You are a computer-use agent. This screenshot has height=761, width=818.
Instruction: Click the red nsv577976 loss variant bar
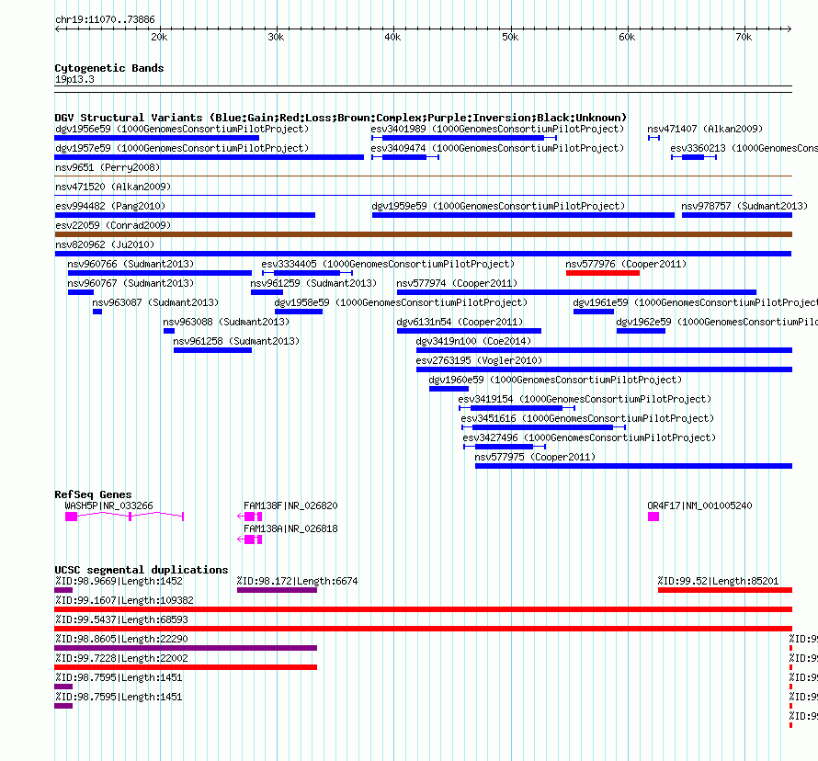pos(603,273)
